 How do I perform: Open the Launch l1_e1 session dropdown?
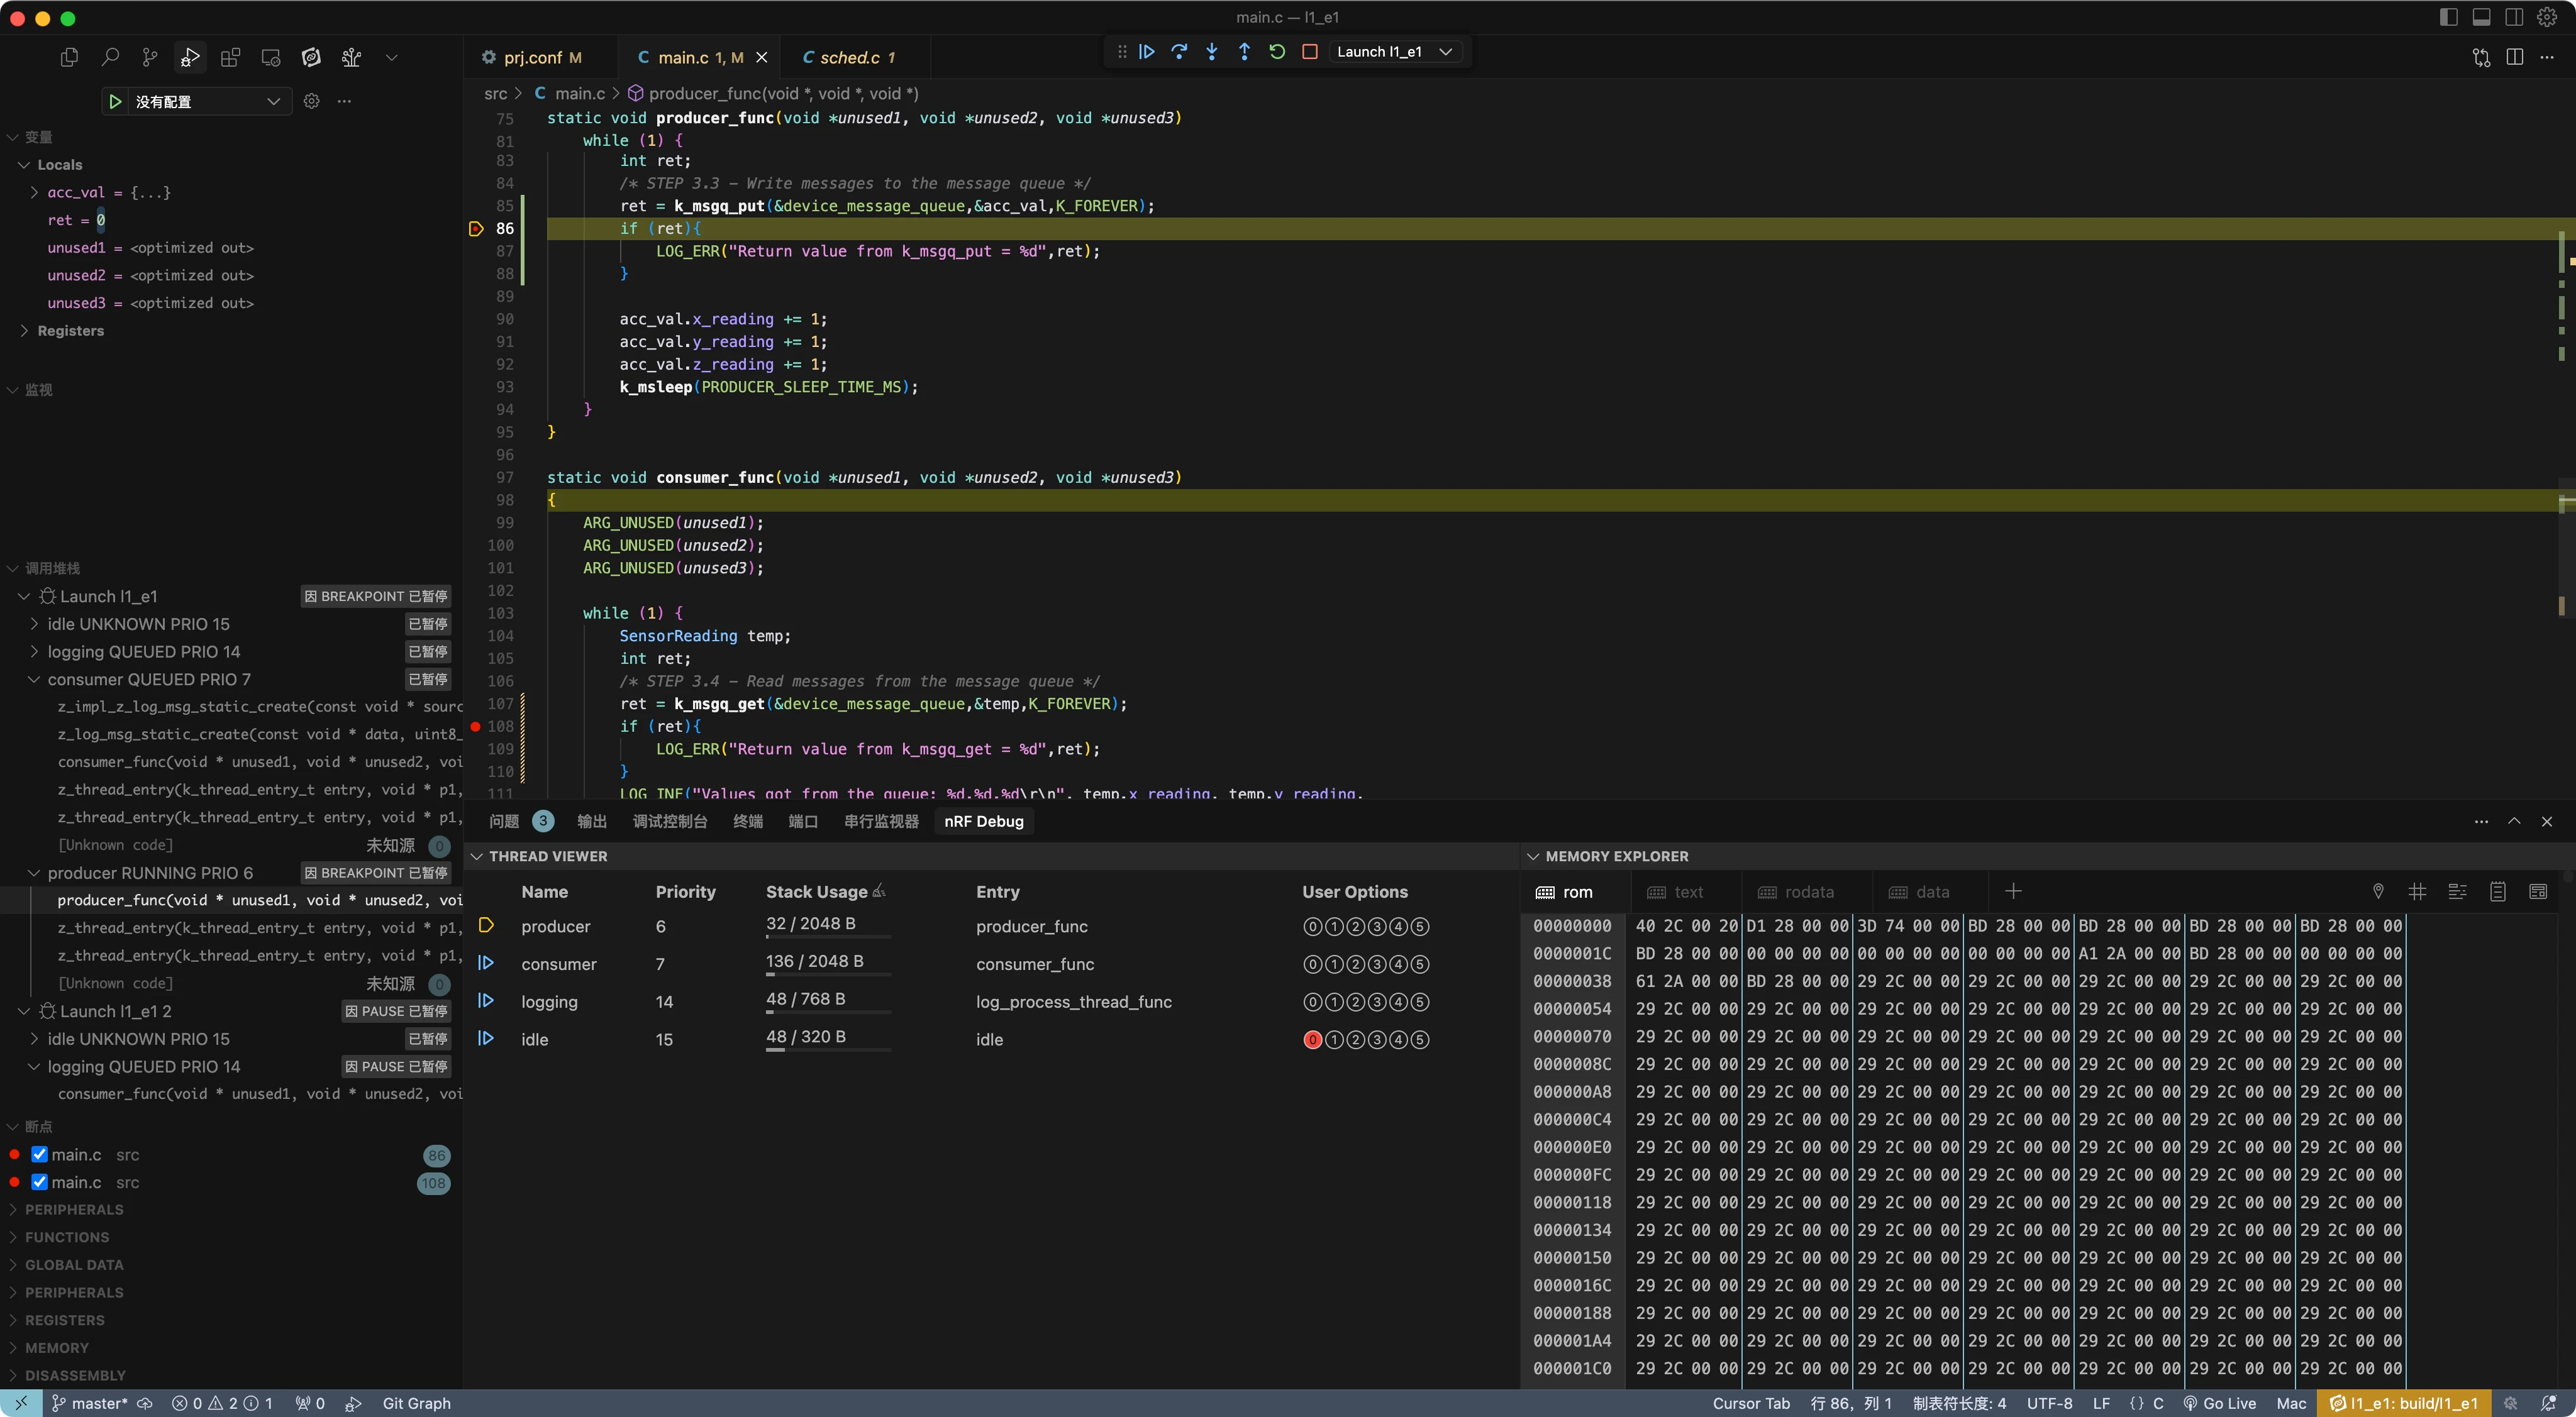[x=1445, y=52]
